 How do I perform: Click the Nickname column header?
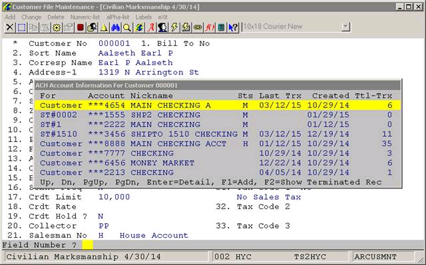(152, 96)
